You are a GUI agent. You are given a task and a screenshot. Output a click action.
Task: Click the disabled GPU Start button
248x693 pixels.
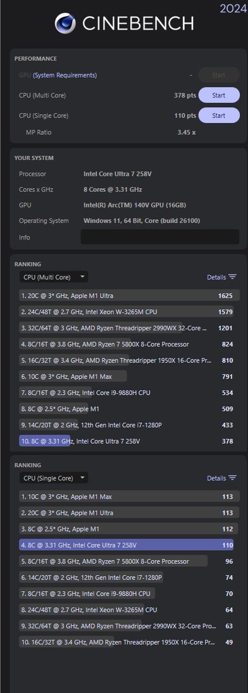[219, 75]
